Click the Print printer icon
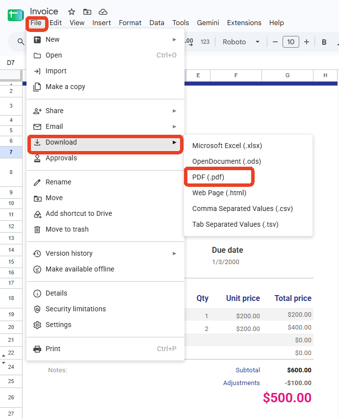Viewport: 339px width, 419px height. 37,349
